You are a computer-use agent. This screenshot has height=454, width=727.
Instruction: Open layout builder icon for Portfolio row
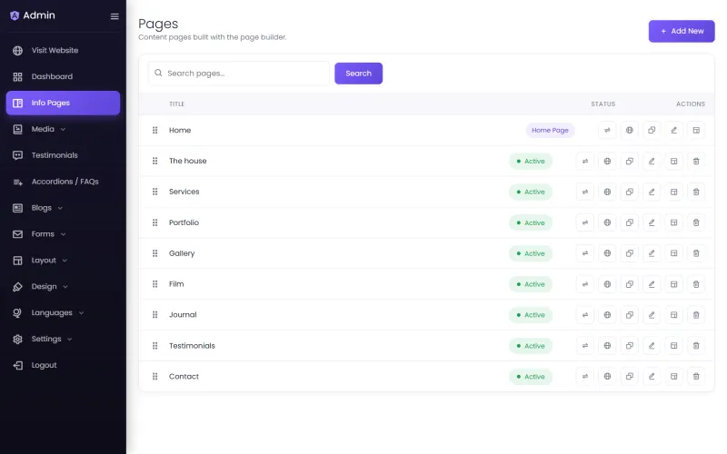click(x=673, y=222)
